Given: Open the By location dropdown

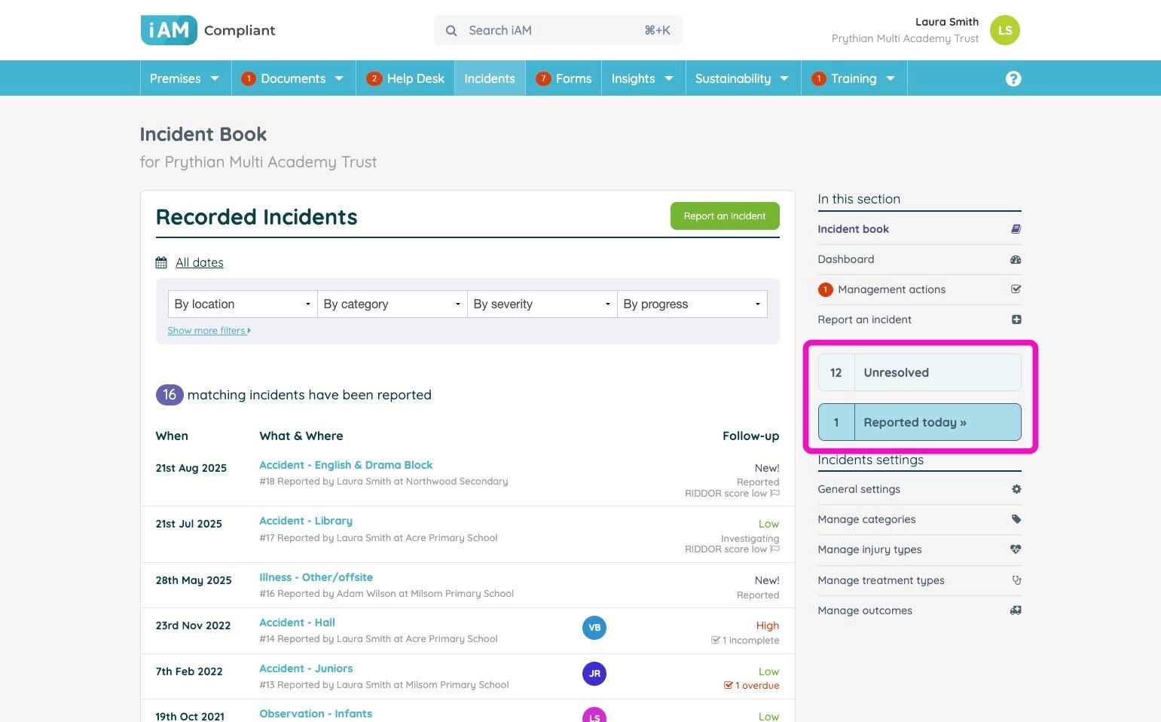Looking at the screenshot, I should tap(243, 304).
